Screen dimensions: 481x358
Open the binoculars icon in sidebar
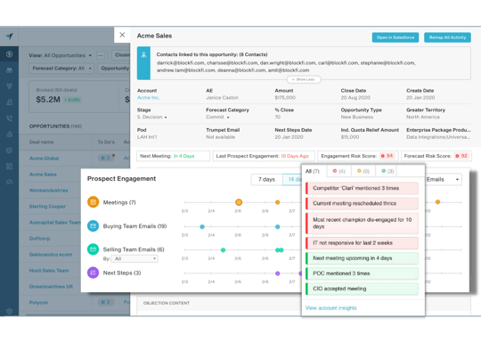click(9, 70)
